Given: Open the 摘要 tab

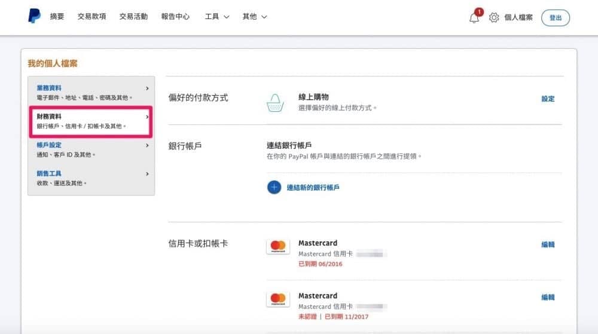Looking at the screenshot, I should [57, 16].
